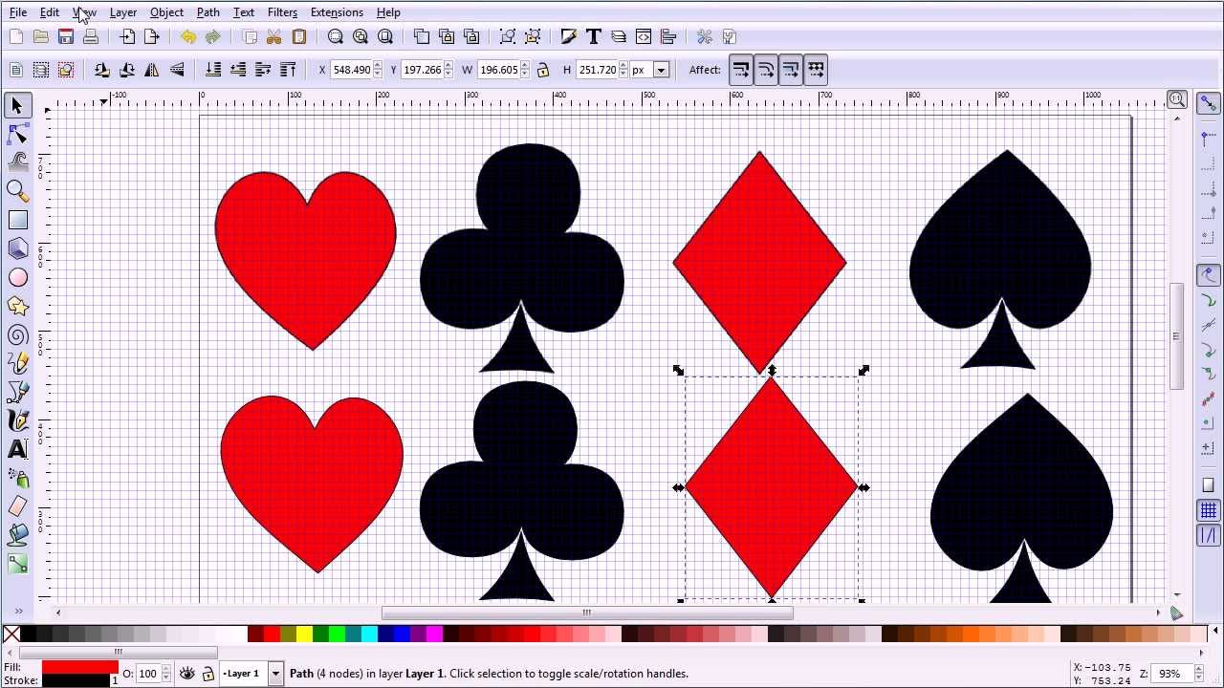Open the Edit menu

click(50, 12)
